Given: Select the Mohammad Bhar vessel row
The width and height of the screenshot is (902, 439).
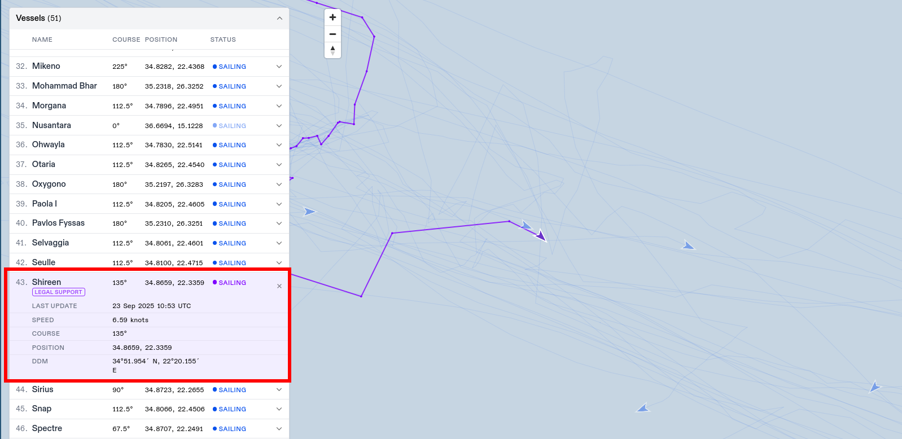Looking at the screenshot, I should click(x=64, y=86).
